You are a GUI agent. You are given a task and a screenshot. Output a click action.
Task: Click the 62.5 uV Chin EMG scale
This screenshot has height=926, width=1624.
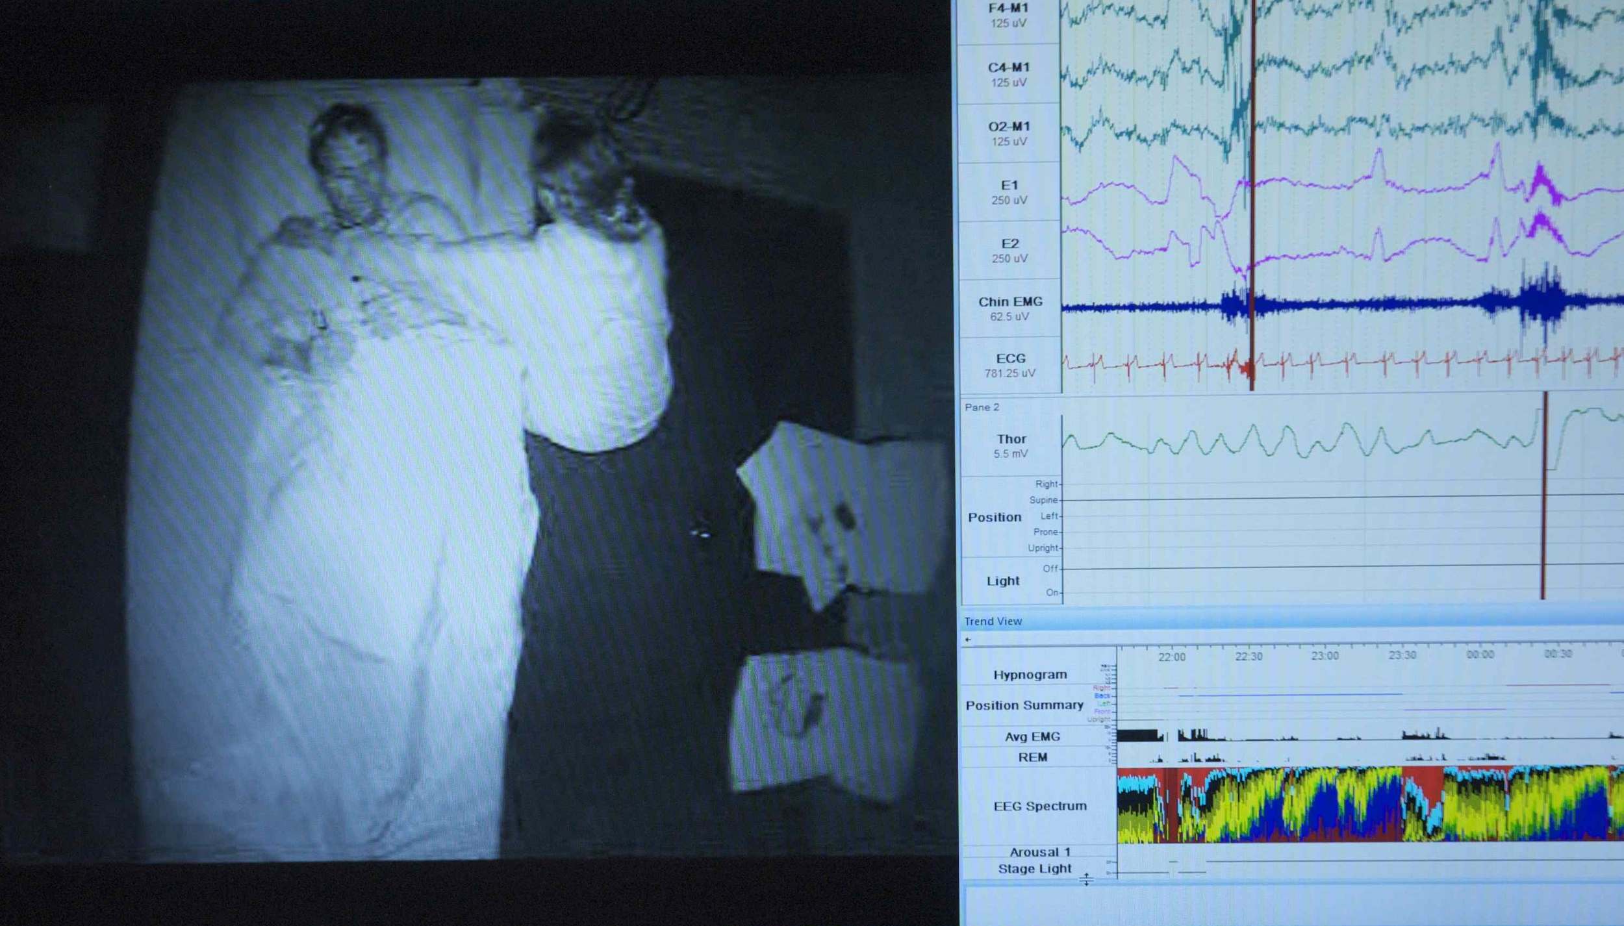click(x=1009, y=317)
